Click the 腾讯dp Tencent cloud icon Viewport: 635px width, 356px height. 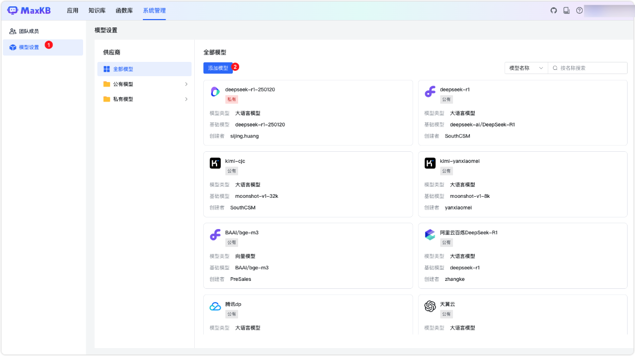click(x=215, y=306)
